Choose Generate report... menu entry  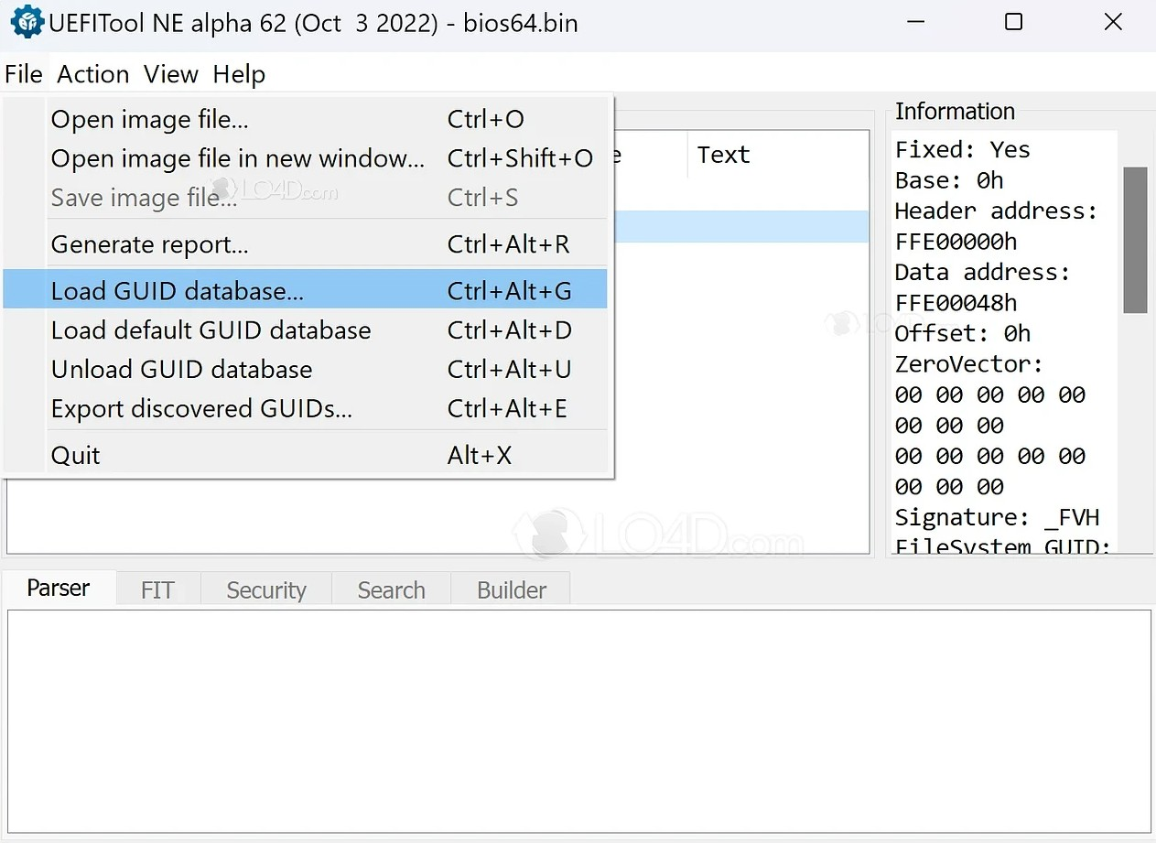(x=306, y=245)
